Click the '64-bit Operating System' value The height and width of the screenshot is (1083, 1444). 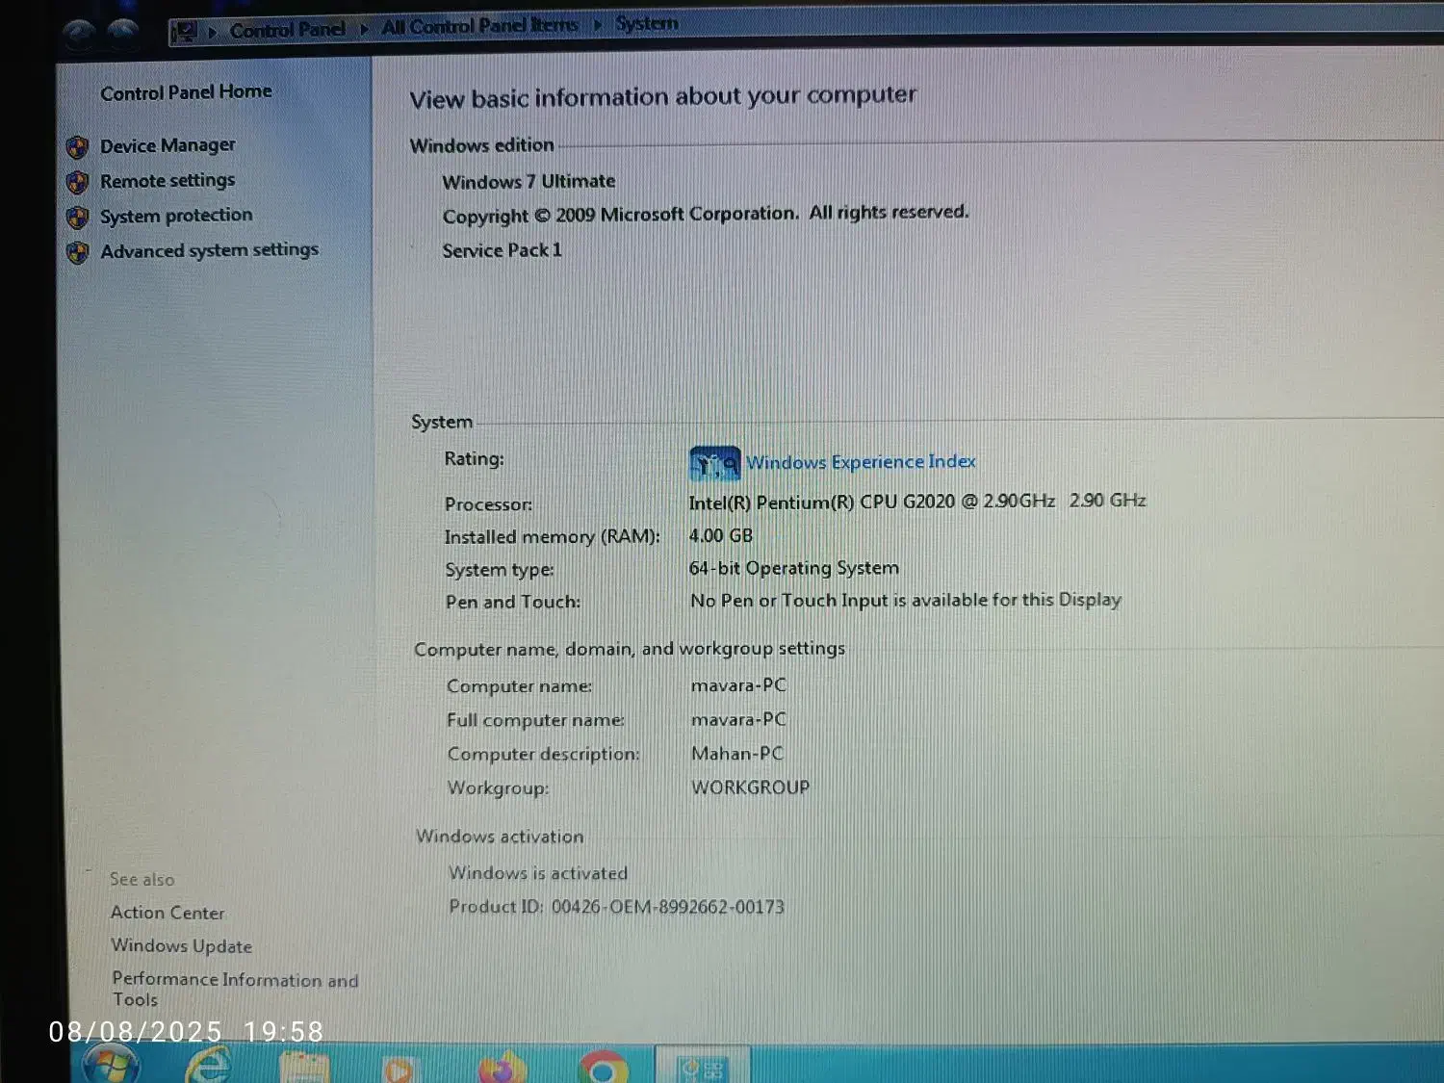[x=793, y=568]
